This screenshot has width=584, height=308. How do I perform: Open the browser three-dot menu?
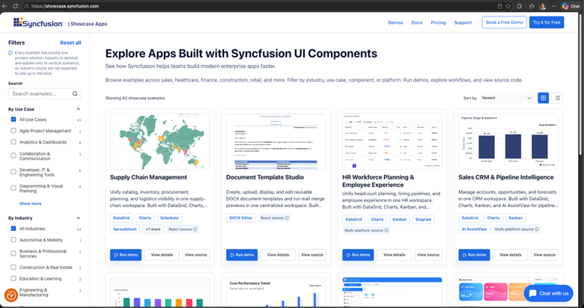(x=554, y=6)
